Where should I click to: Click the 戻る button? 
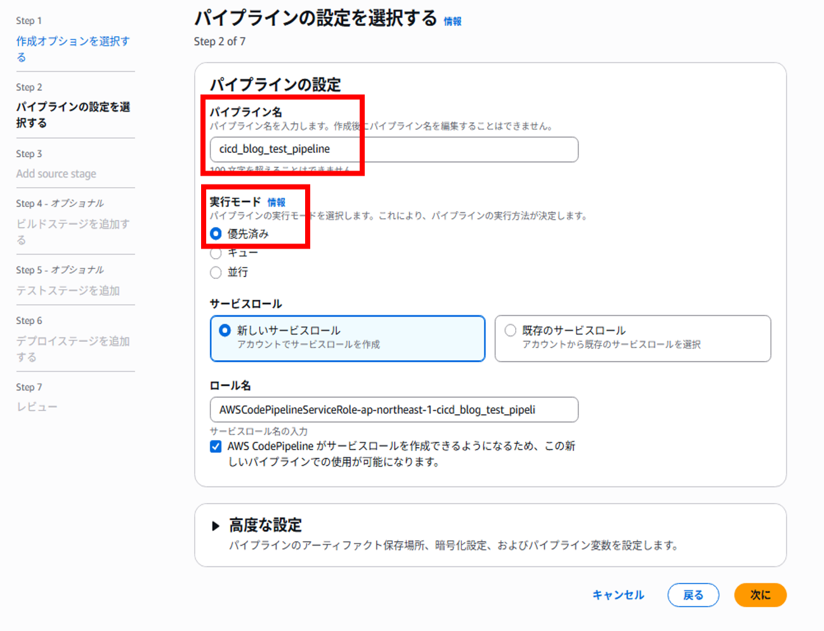[x=693, y=595]
